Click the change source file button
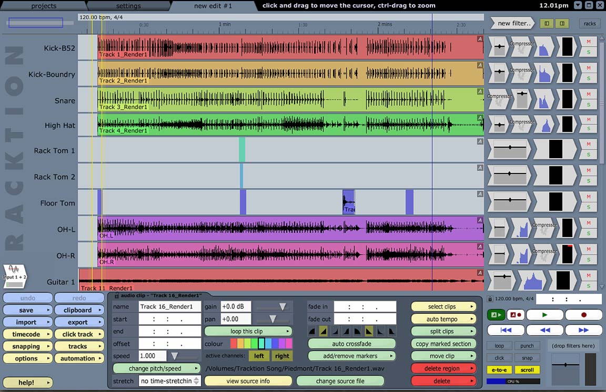The width and height of the screenshot is (606, 392). click(x=340, y=381)
